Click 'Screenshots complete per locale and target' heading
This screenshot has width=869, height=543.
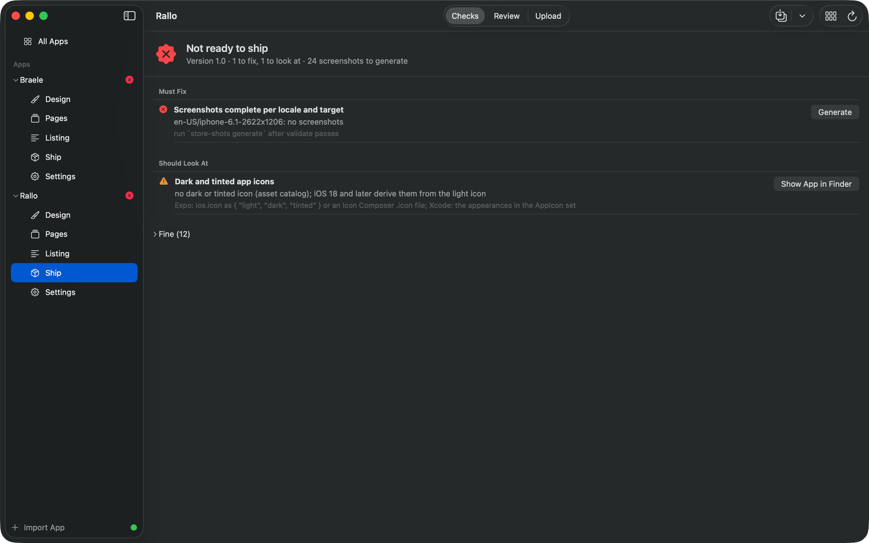[259, 110]
